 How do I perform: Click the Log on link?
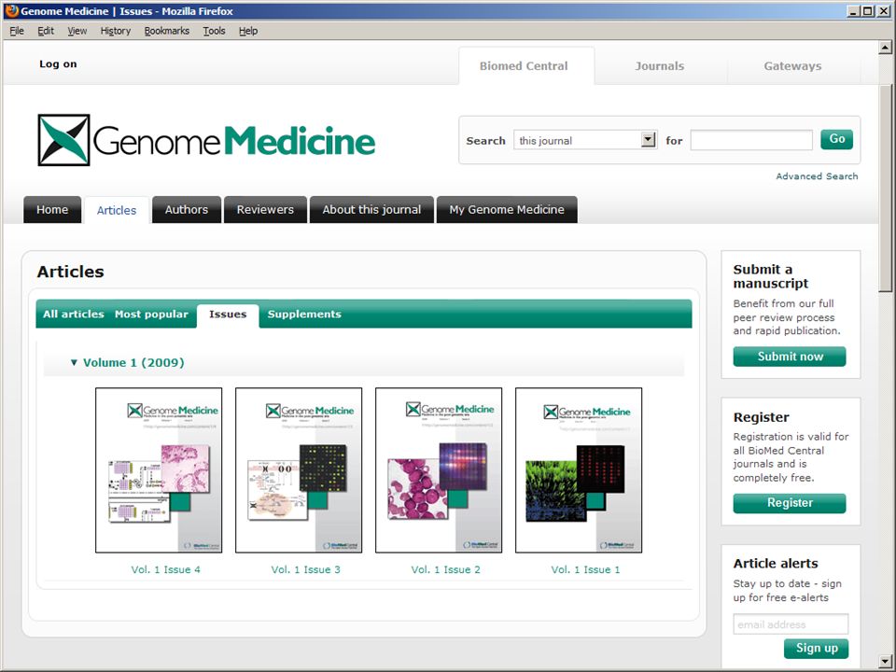coord(58,64)
